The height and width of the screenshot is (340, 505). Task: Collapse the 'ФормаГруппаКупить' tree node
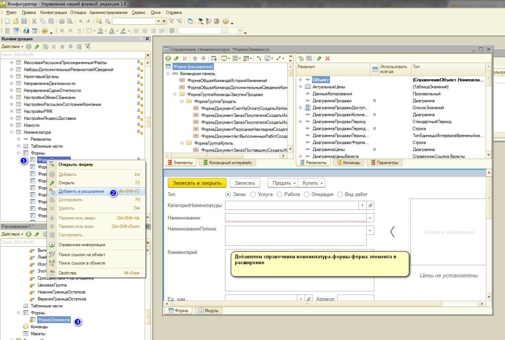[182, 143]
